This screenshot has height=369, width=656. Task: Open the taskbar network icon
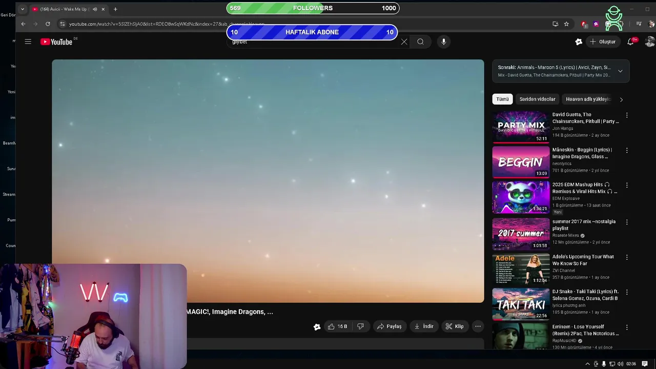pos(612,364)
